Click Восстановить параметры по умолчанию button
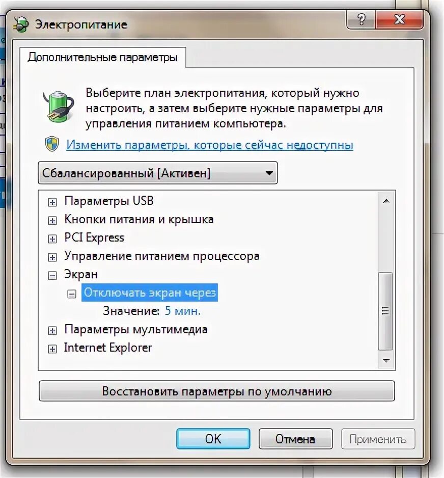Viewport: 444px width, 478px height. pos(217,391)
